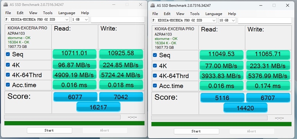297x139 pixels.
Task: Close the right AS SSD window
Action: 287,5
